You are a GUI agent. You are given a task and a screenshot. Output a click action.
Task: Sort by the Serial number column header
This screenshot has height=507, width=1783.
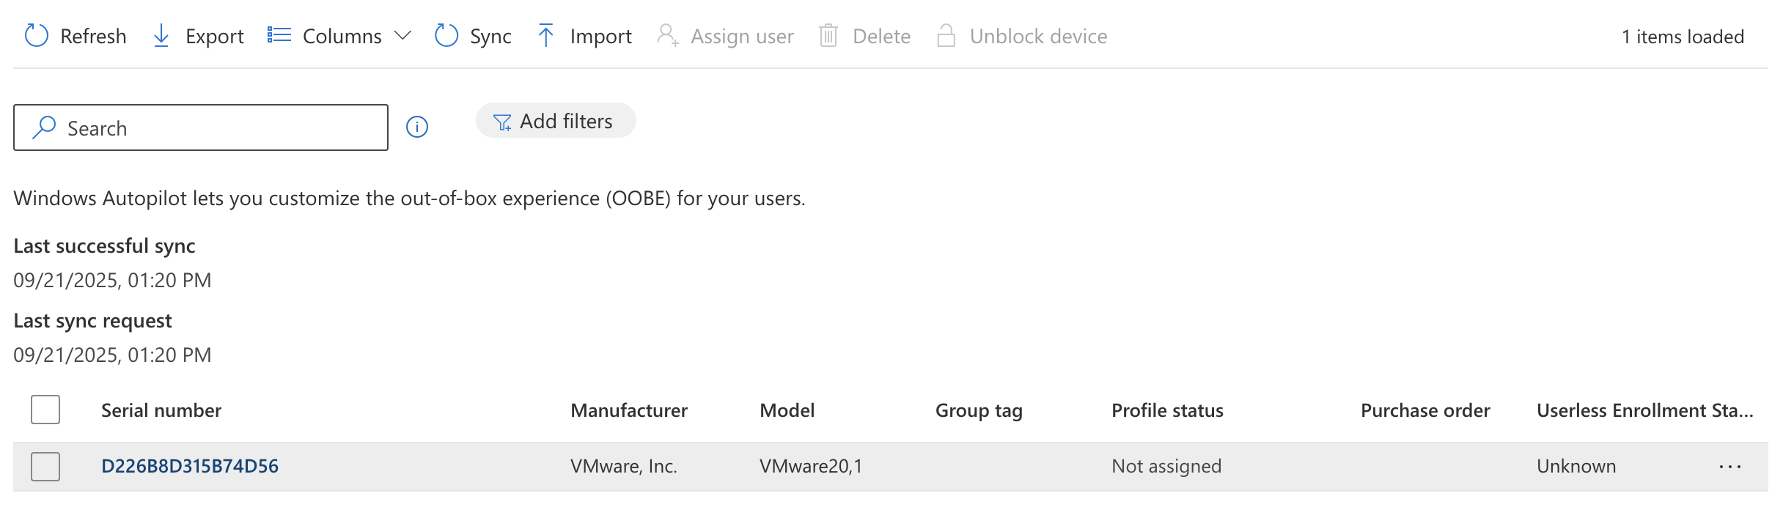point(161,410)
